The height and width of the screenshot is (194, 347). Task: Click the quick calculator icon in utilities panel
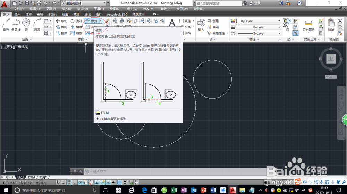point(321,33)
